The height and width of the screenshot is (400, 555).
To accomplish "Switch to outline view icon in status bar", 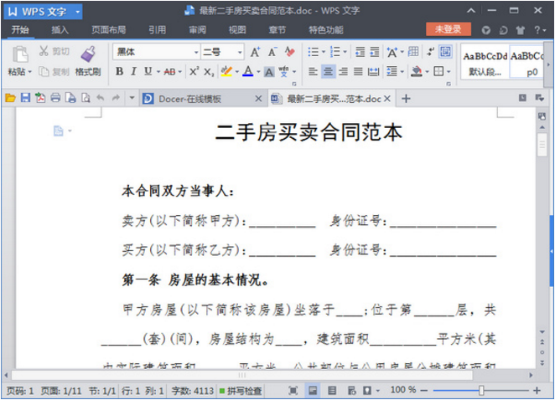I will tap(332, 391).
